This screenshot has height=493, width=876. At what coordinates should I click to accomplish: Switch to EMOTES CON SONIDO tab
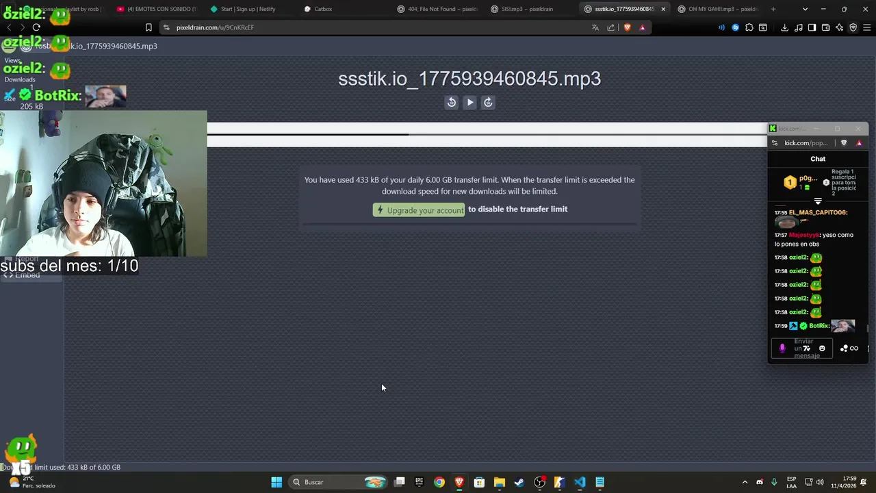coord(156,9)
